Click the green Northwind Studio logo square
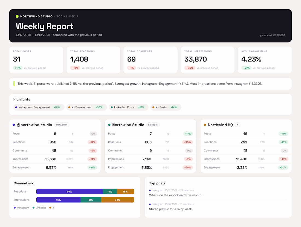This screenshot has width=301, height=227. pos(17,16)
